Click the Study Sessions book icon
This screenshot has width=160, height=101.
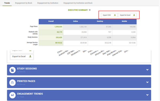pos(13,70)
